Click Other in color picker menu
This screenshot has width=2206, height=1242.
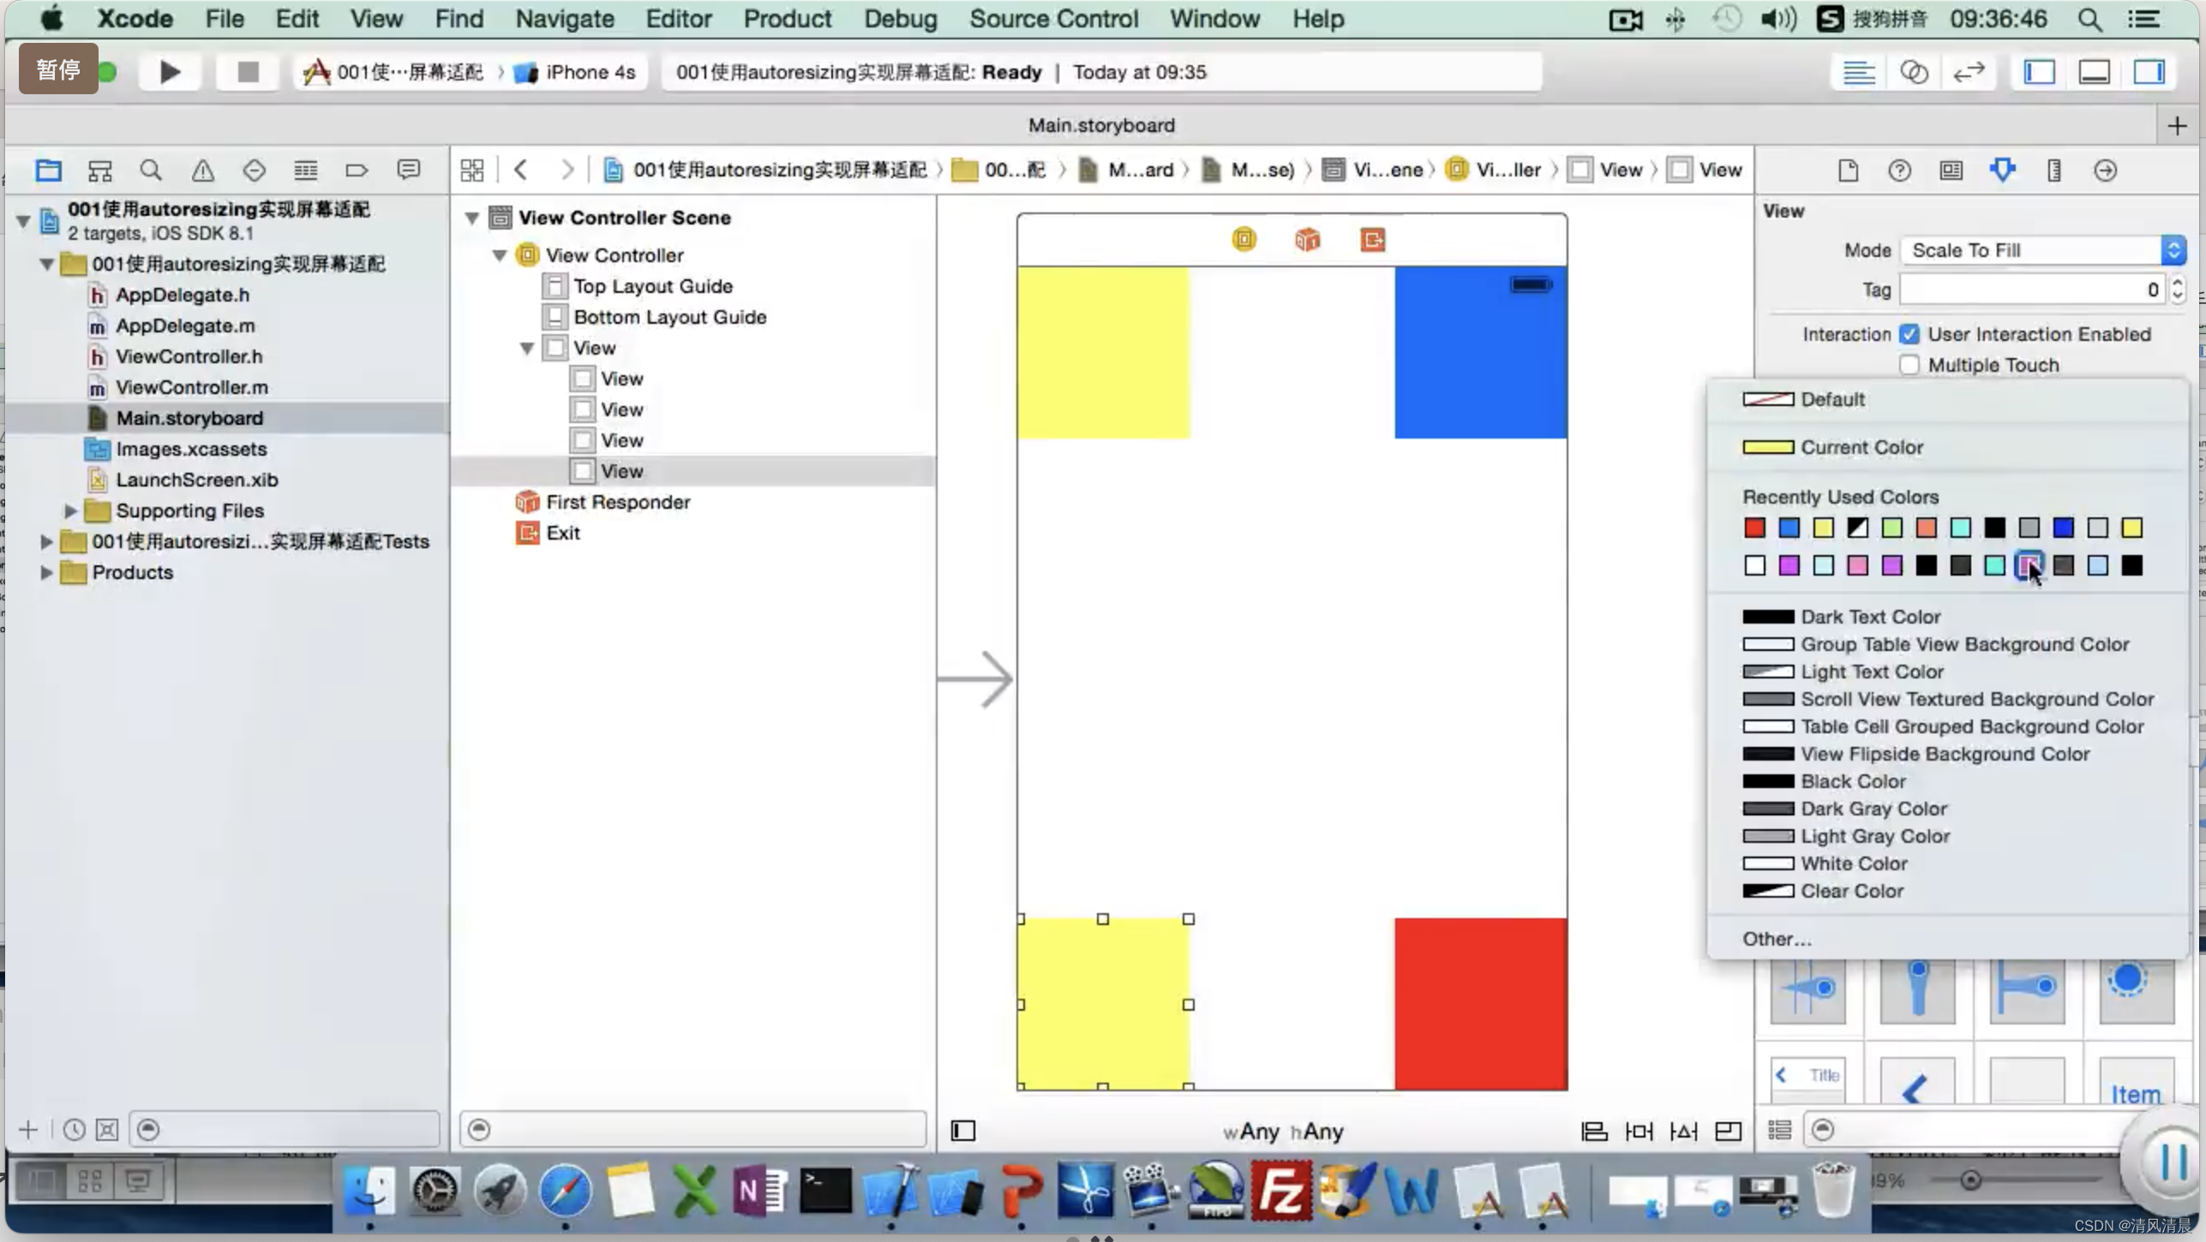[1777, 938]
